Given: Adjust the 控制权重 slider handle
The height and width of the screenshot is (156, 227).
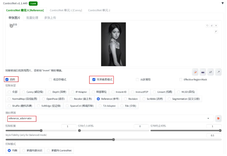Looking at the screenshot, I should click(41, 131).
